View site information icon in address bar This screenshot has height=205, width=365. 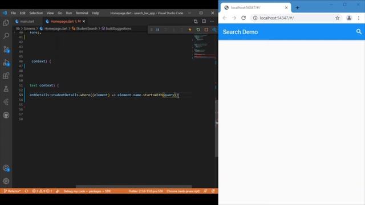(x=255, y=18)
